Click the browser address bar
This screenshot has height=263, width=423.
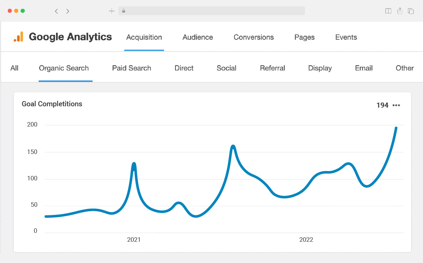211,11
